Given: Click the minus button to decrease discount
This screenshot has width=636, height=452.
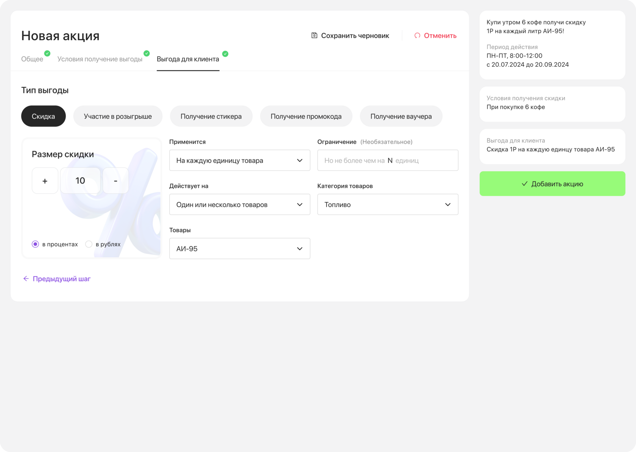Looking at the screenshot, I should 115,181.
